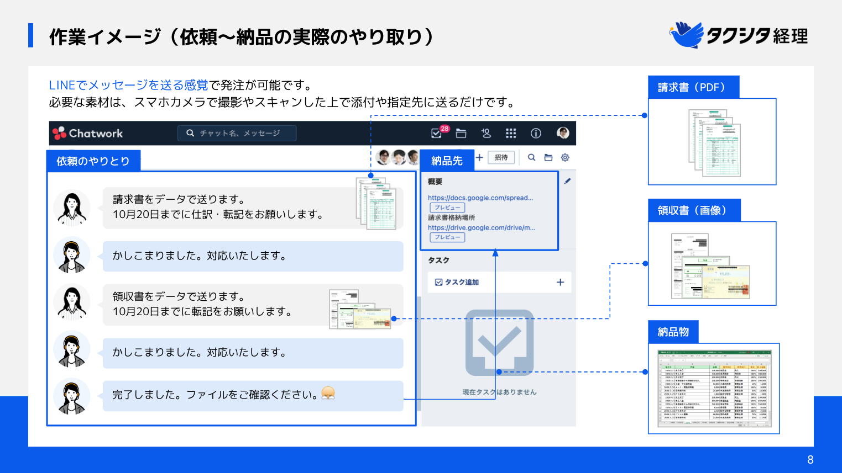This screenshot has width=842, height=473.
Task: Click the Chatwork logo
Action: (87, 133)
